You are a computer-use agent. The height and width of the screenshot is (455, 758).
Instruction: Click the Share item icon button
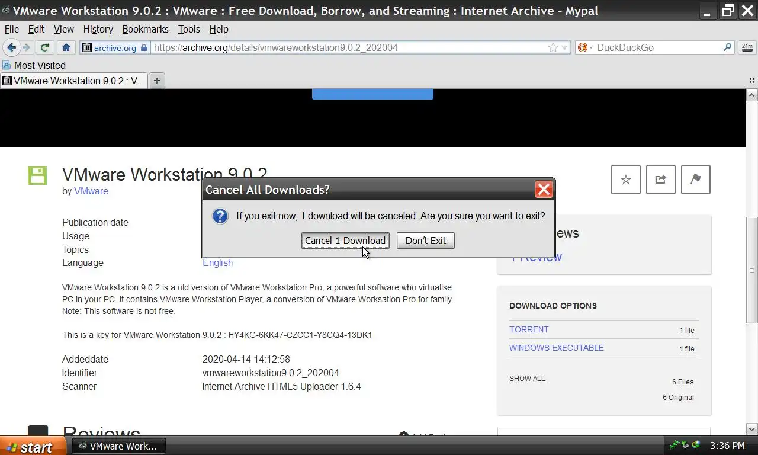[661, 180]
